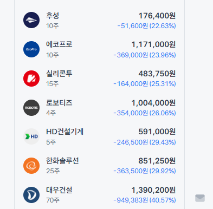Open the HD건설기계 logo icon
213x209 pixels.
coord(31,136)
